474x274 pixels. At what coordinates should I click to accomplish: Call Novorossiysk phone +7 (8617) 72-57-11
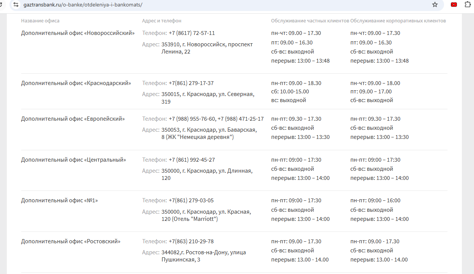(192, 33)
